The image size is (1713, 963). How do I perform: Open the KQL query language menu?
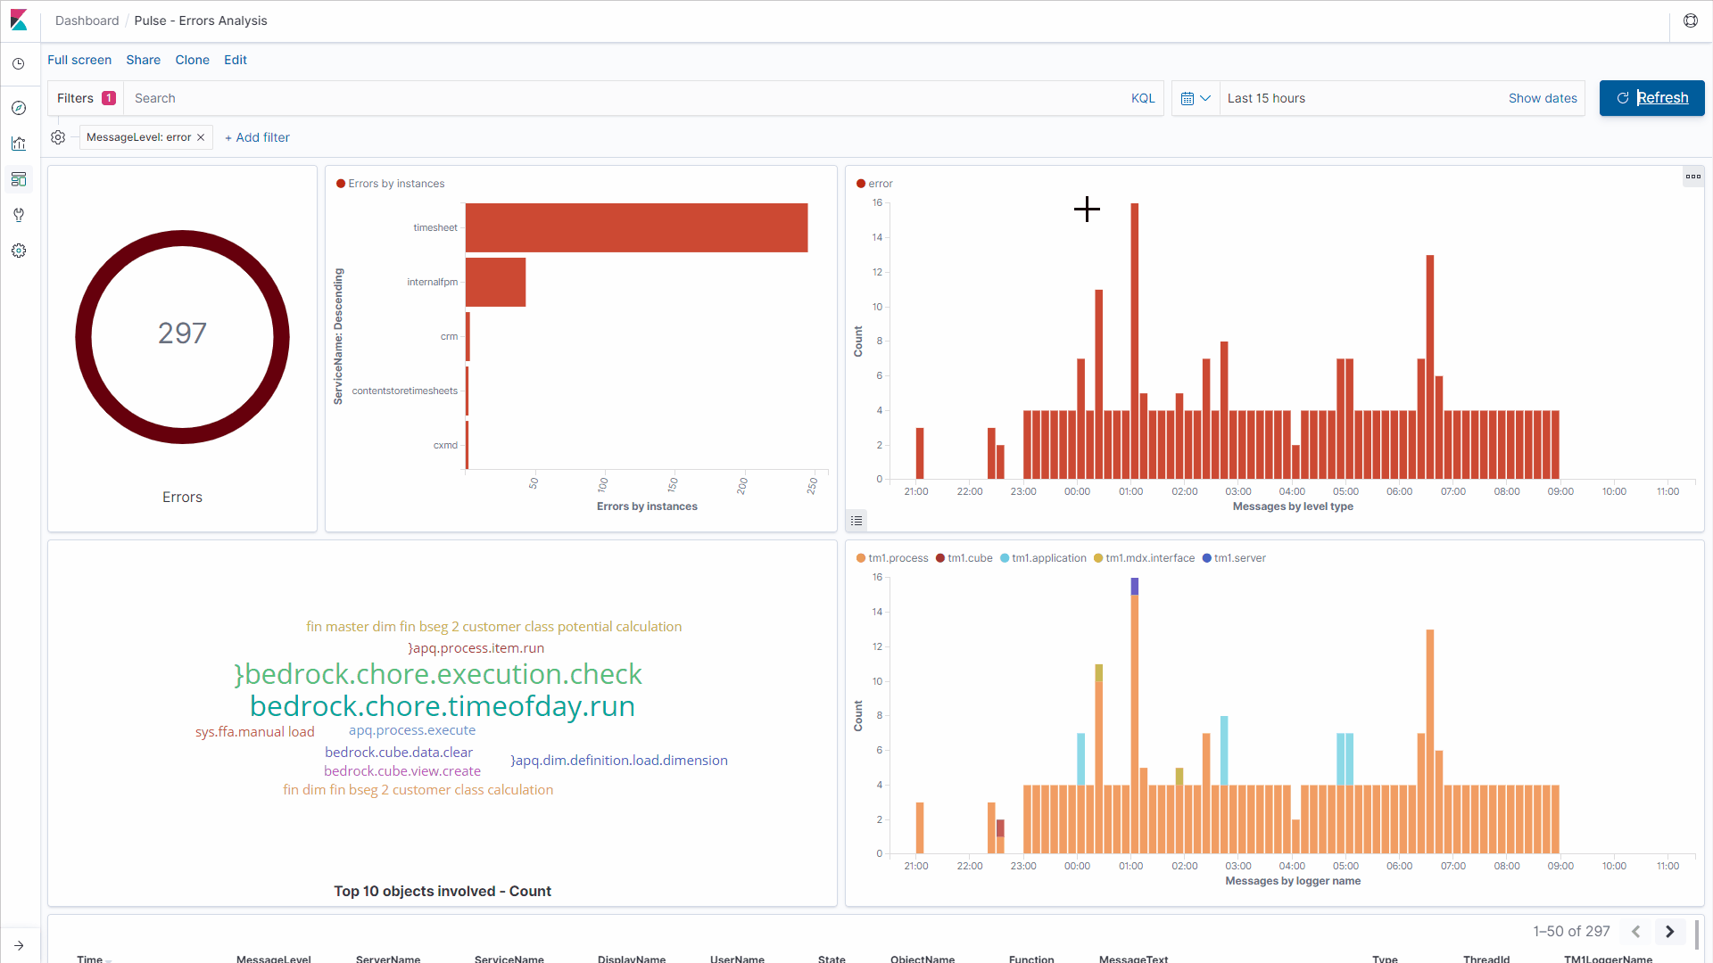coord(1142,98)
